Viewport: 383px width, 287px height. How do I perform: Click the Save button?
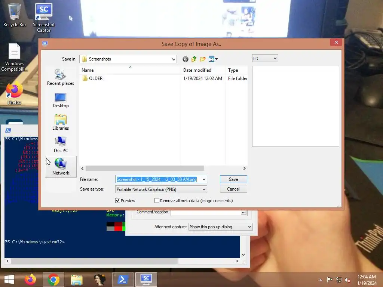[233, 179]
